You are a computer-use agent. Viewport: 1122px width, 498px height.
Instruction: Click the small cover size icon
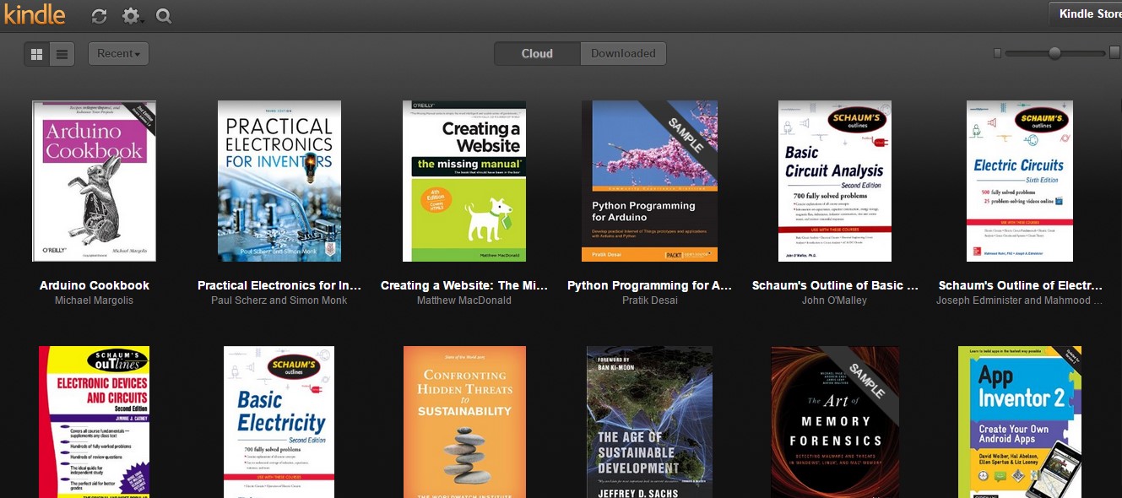tap(997, 53)
